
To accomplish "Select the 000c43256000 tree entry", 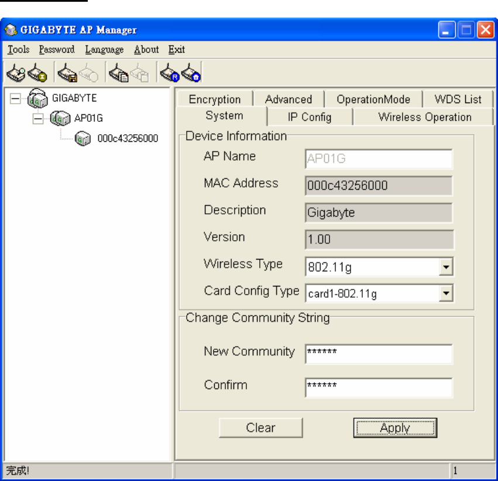I will (x=128, y=138).
